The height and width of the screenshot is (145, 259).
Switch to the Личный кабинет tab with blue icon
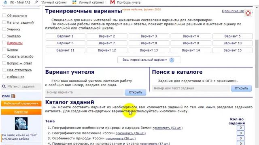[89, 2]
